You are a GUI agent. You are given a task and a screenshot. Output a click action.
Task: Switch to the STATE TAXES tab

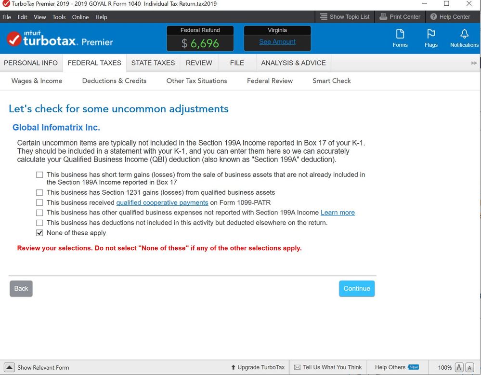pos(153,63)
